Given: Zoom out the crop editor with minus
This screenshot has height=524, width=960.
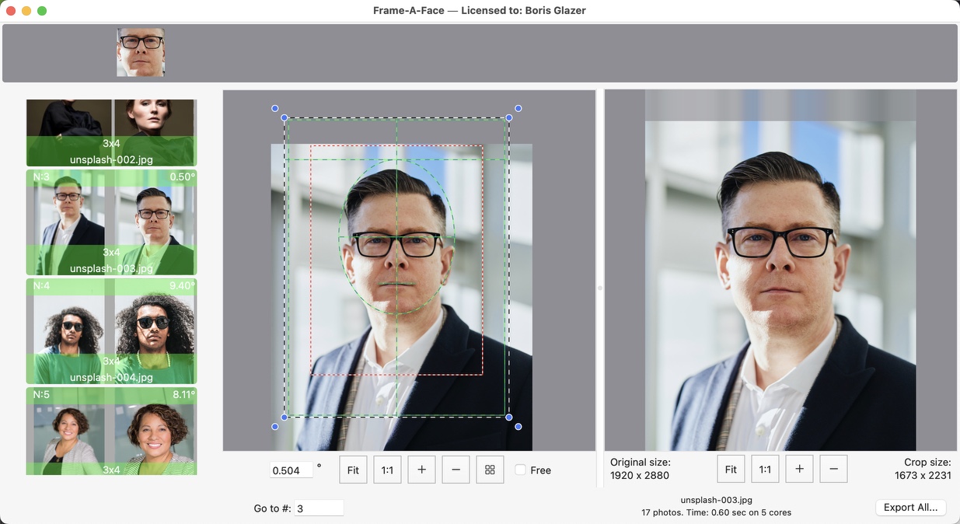Looking at the screenshot, I should point(456,470).
